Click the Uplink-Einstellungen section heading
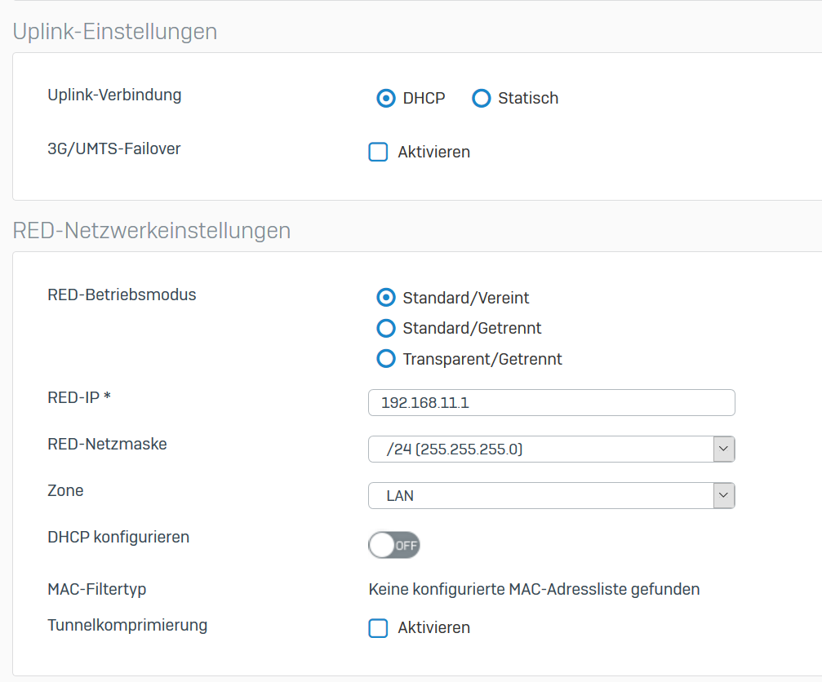This screenshot has height=682, width=822. [x=115, y=32]
